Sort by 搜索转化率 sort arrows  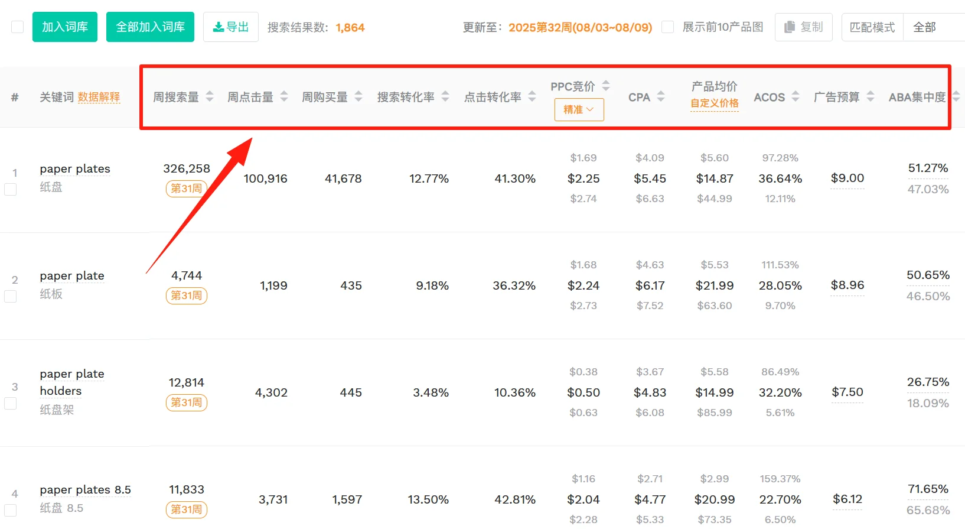click(445, 96)
